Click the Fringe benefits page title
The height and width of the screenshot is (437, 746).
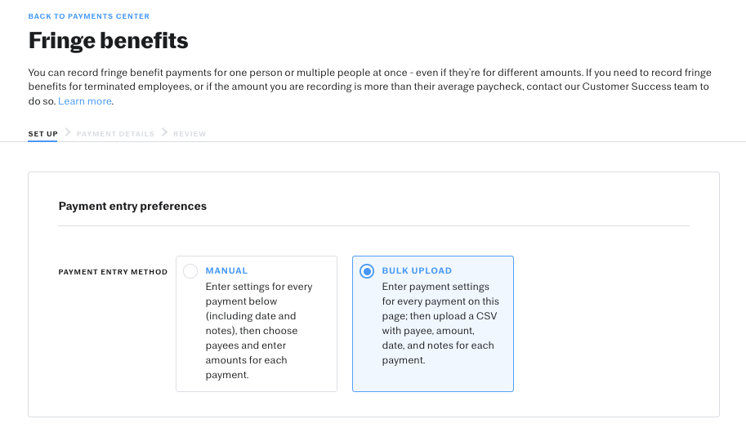[109, 40]
